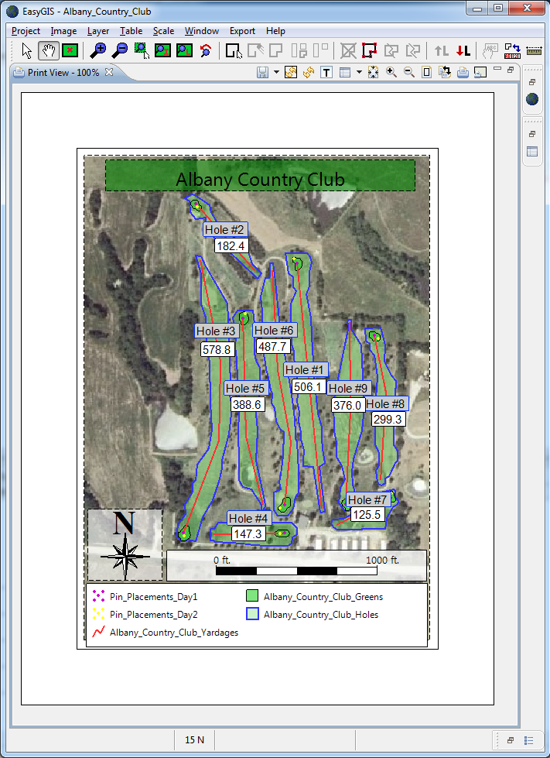Click the zoom to layer tool
550x758 pixels.
point(184,50)
